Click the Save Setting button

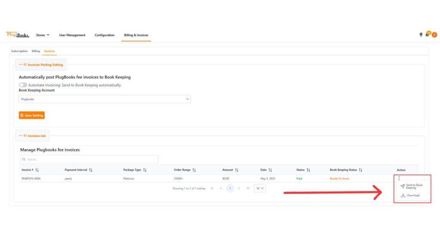pos(31,115)
